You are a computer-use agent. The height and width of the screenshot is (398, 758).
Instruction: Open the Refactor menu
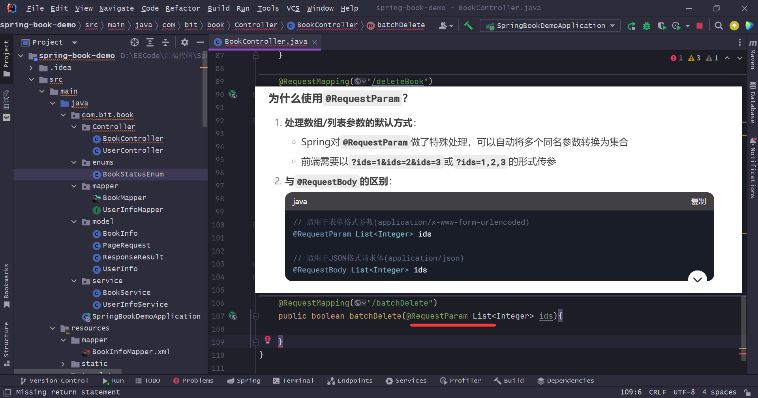coord(182,8)
